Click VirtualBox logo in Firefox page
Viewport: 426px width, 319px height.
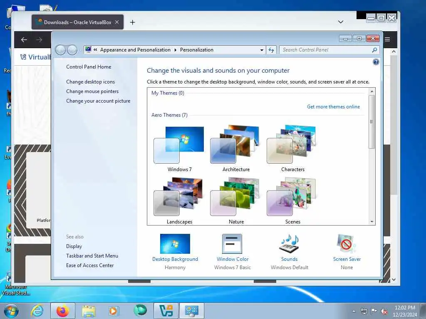click(35, 57)
